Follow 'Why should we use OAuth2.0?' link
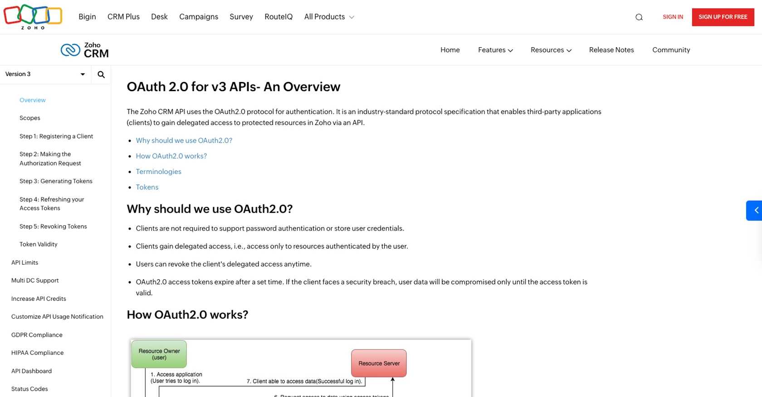Screen dimensions: 762x397 pos(184,140)
